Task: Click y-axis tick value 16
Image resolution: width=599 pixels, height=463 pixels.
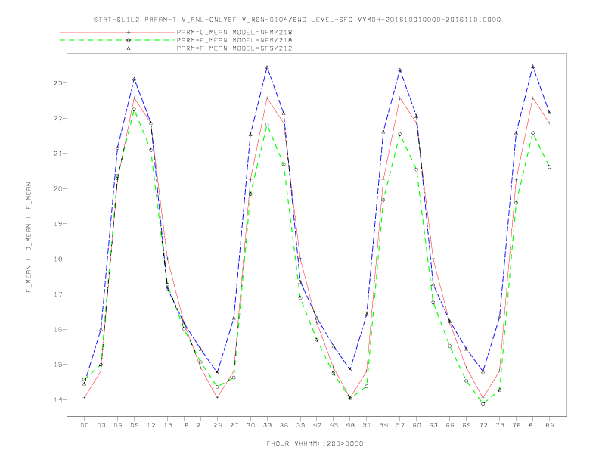Action: point(57,329)
